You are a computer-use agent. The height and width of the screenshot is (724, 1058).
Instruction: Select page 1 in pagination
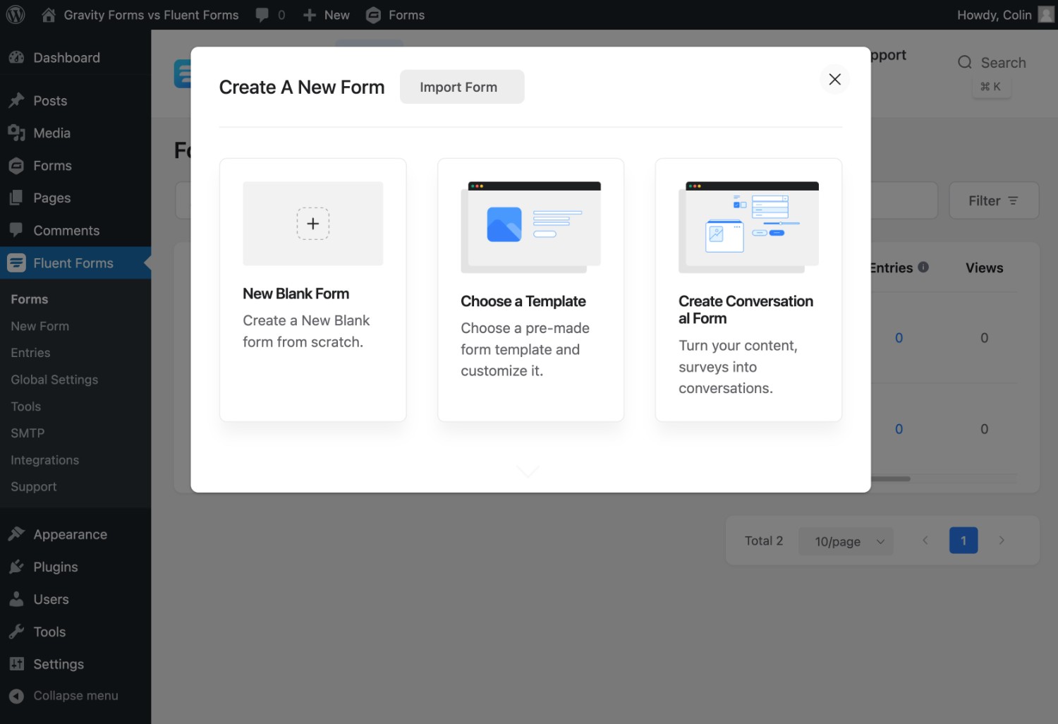[x=963, y=541]
